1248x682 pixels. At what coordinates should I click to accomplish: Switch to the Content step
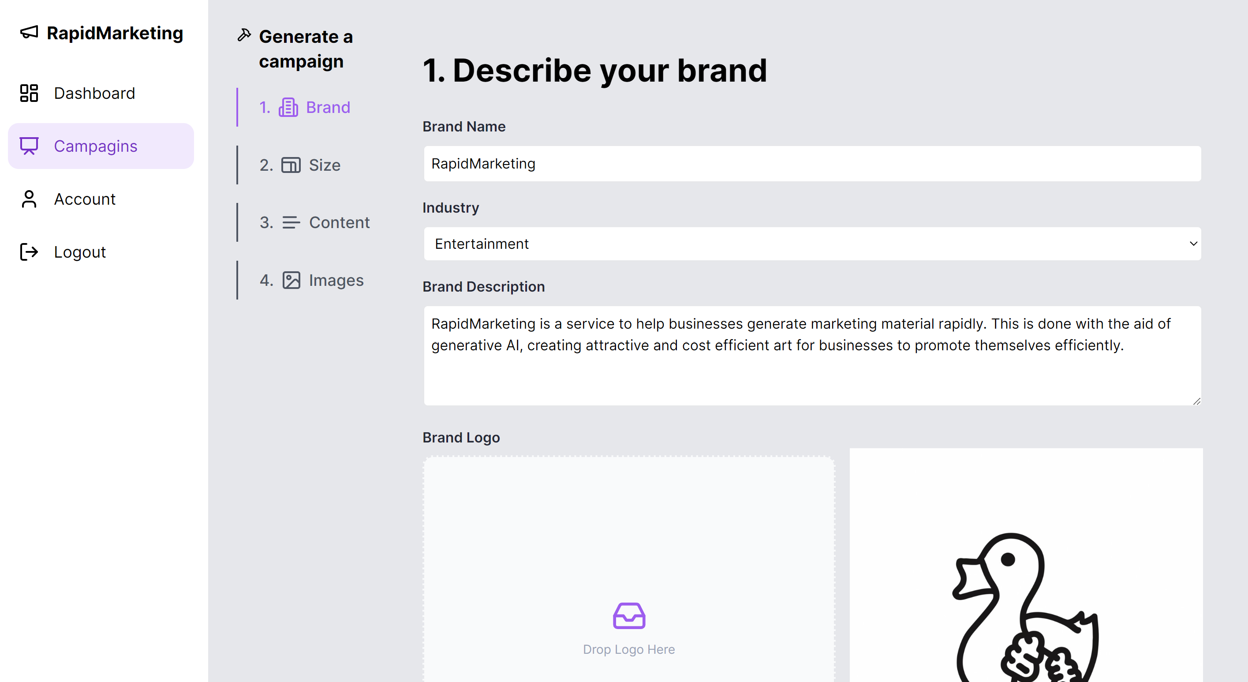(315, 222)
